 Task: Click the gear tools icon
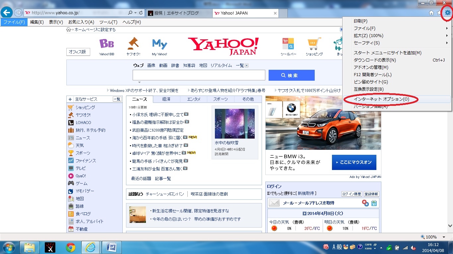(x=448, y=13)
